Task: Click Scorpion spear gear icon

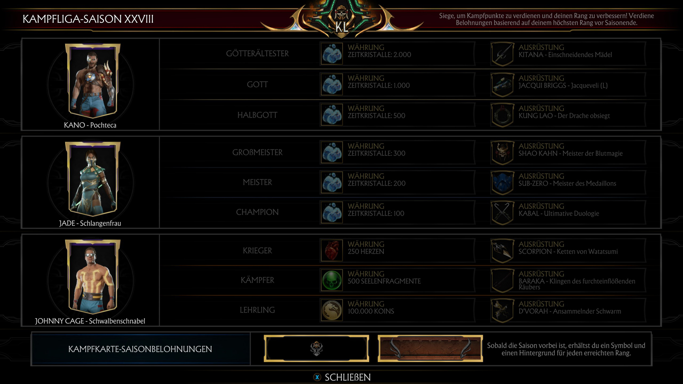Action: (x=502, y=251)
